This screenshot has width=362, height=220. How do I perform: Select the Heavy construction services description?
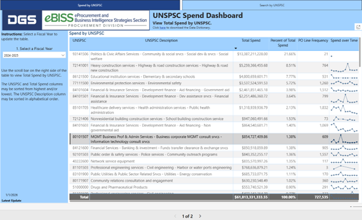pyautogui.click(x=160, y=68)
